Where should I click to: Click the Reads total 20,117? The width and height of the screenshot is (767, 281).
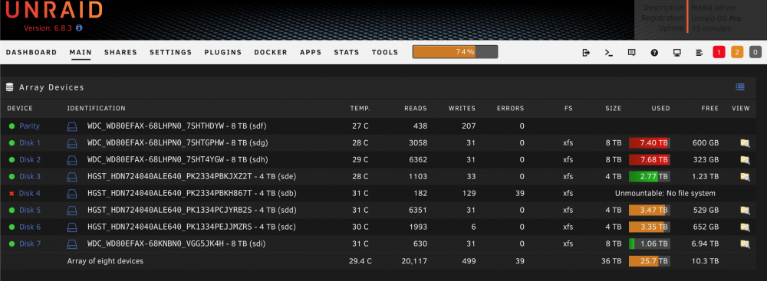(x=413, y=261)
